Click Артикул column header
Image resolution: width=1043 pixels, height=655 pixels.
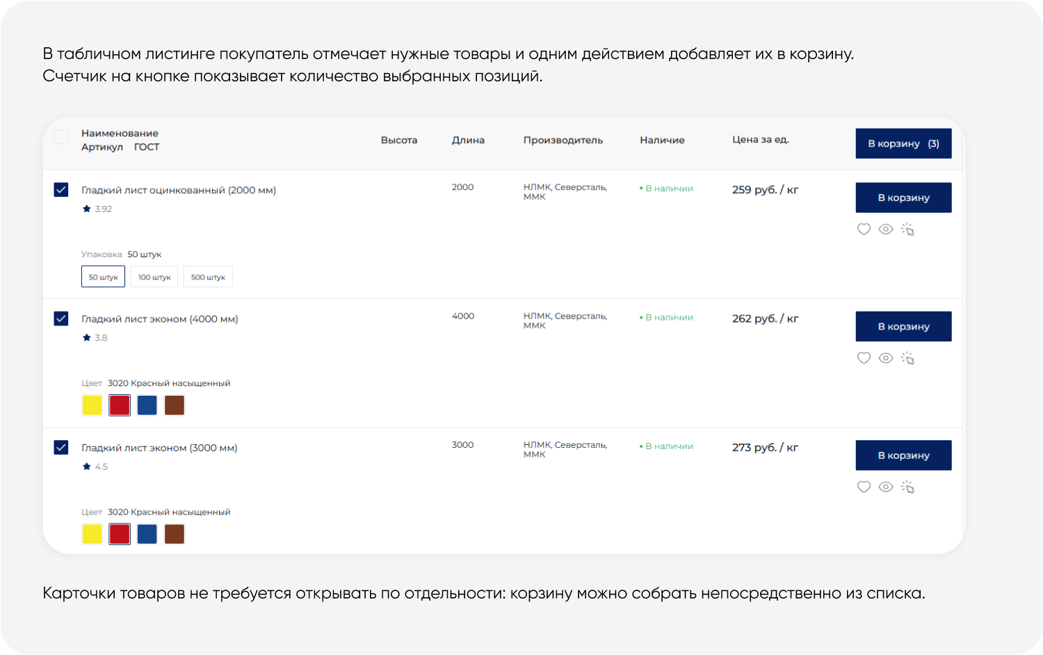coord(102,147)
